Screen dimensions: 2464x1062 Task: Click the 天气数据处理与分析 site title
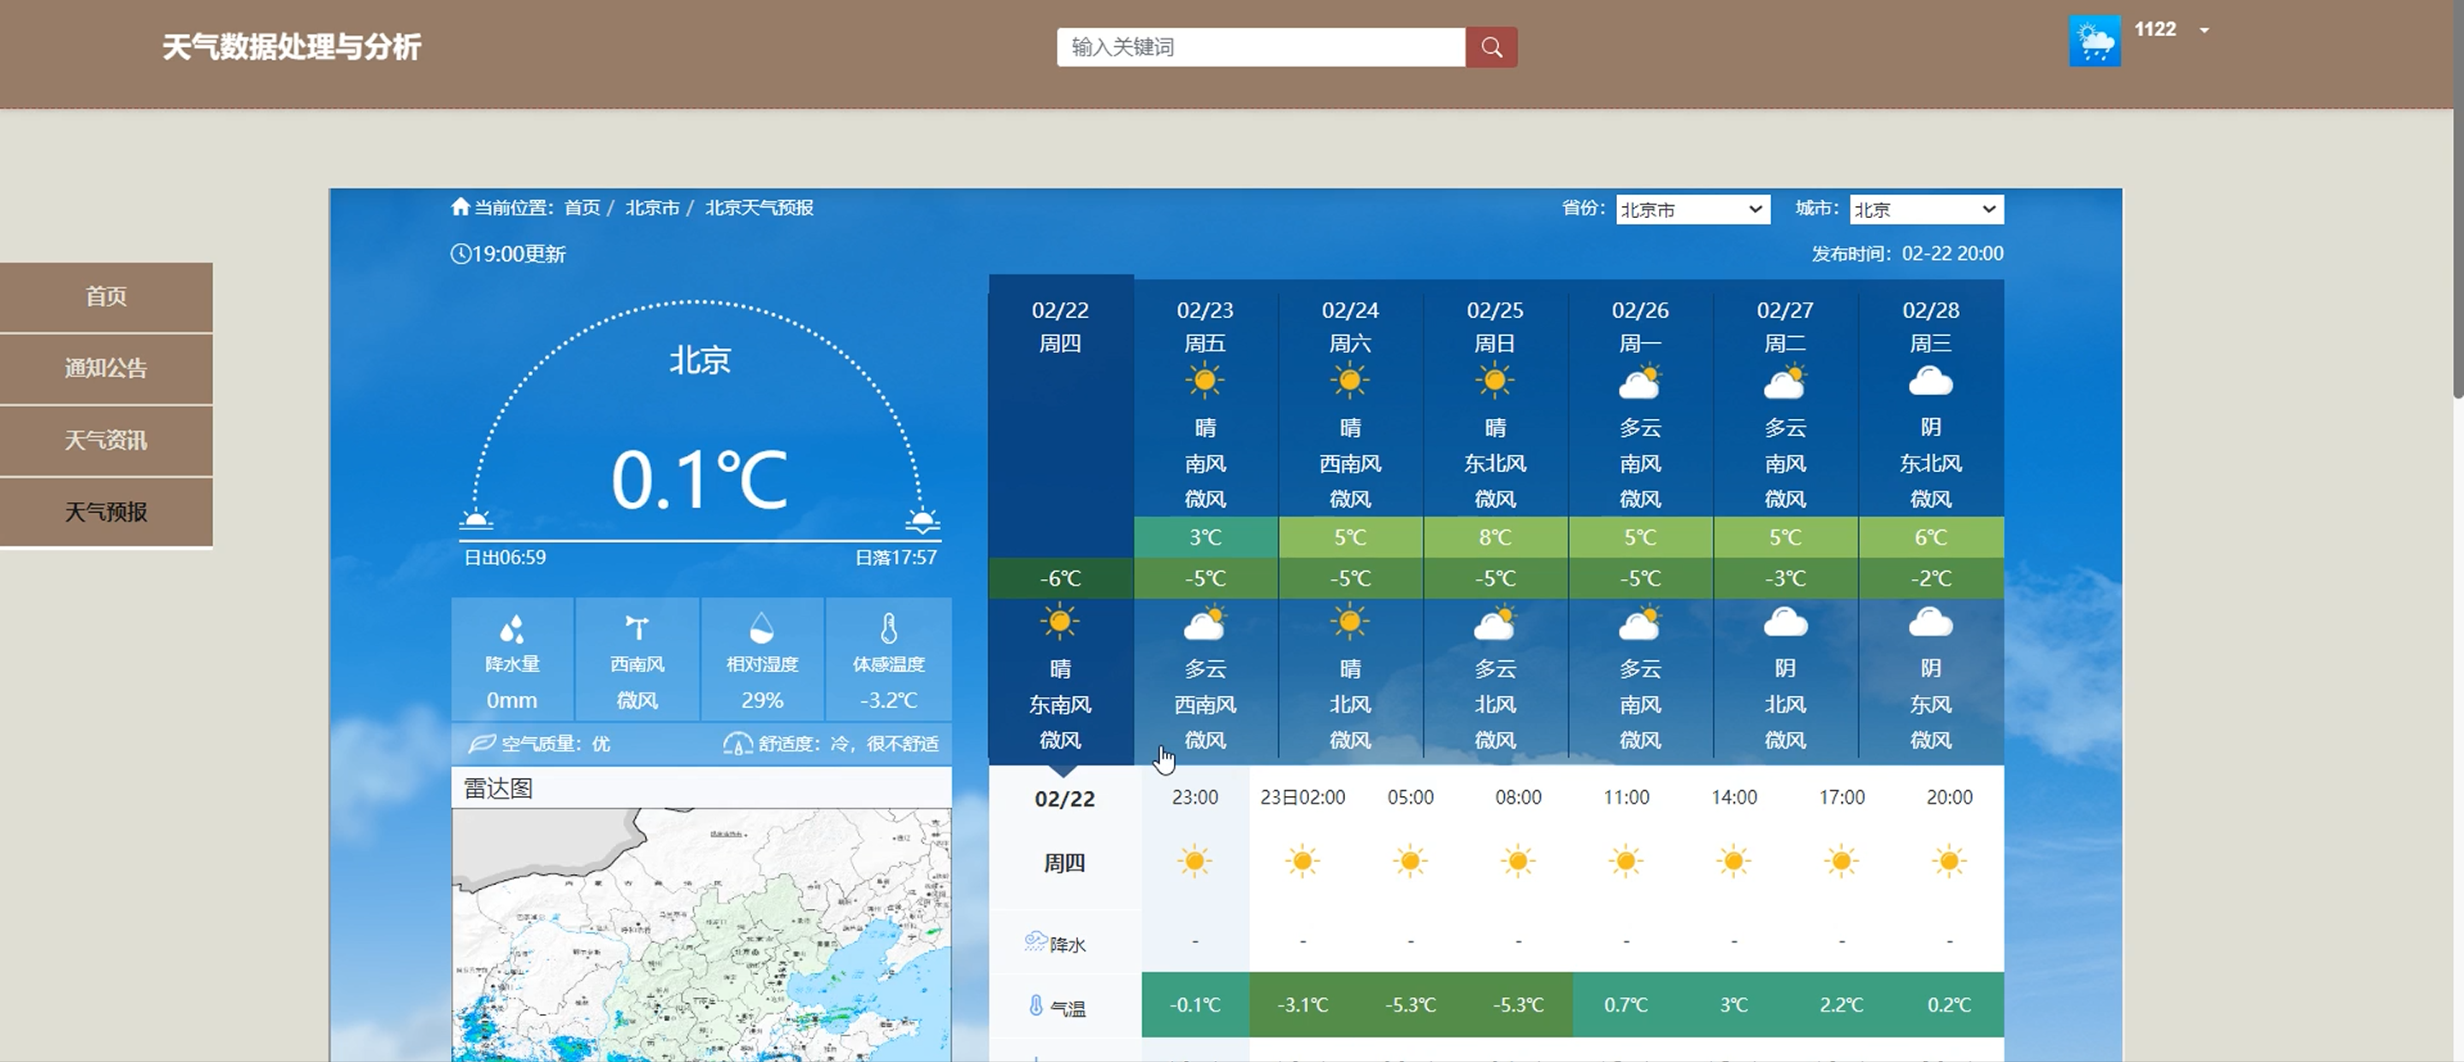(x=292, y=47)
